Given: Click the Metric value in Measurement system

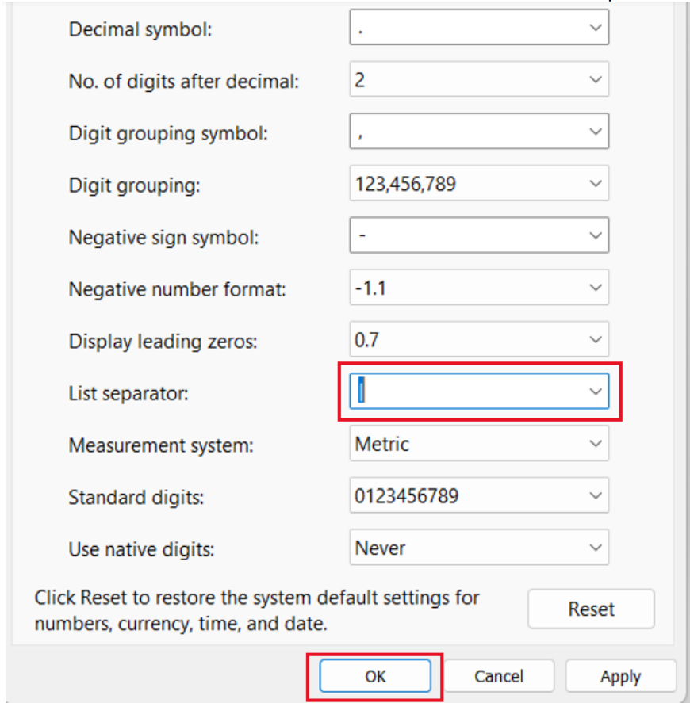Looking at the screenshot, I should 383,444.
